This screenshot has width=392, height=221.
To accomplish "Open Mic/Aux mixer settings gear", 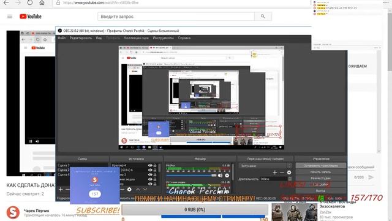I will (x=227, y=176).
